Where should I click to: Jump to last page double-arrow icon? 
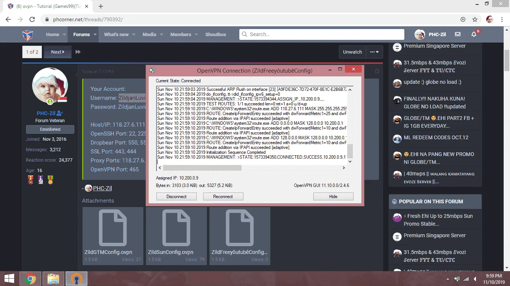(78, 52)
